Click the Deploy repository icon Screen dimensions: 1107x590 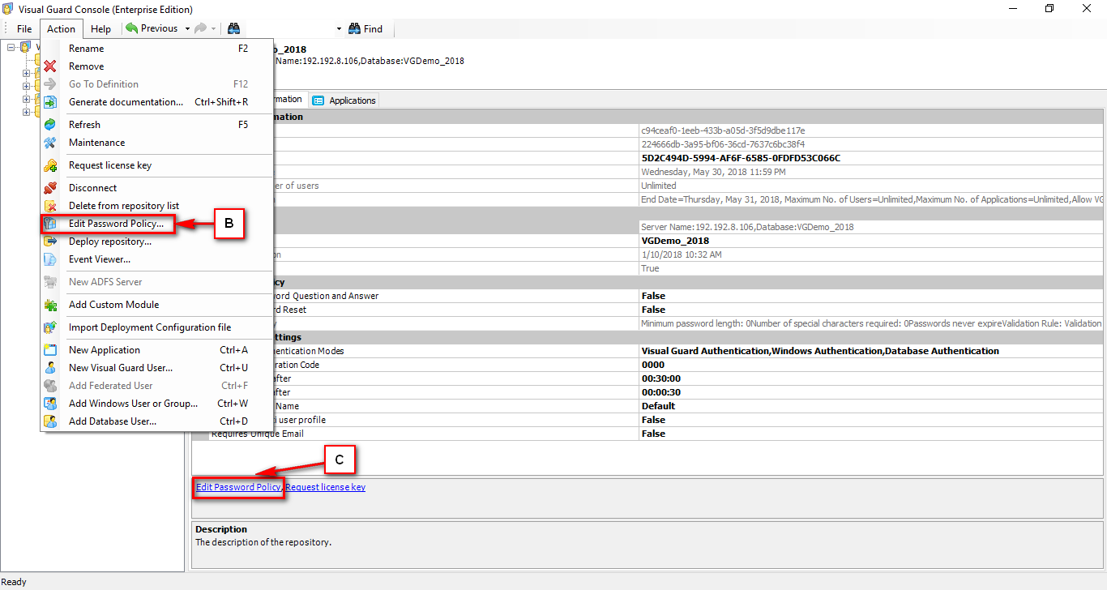(50, 242)
